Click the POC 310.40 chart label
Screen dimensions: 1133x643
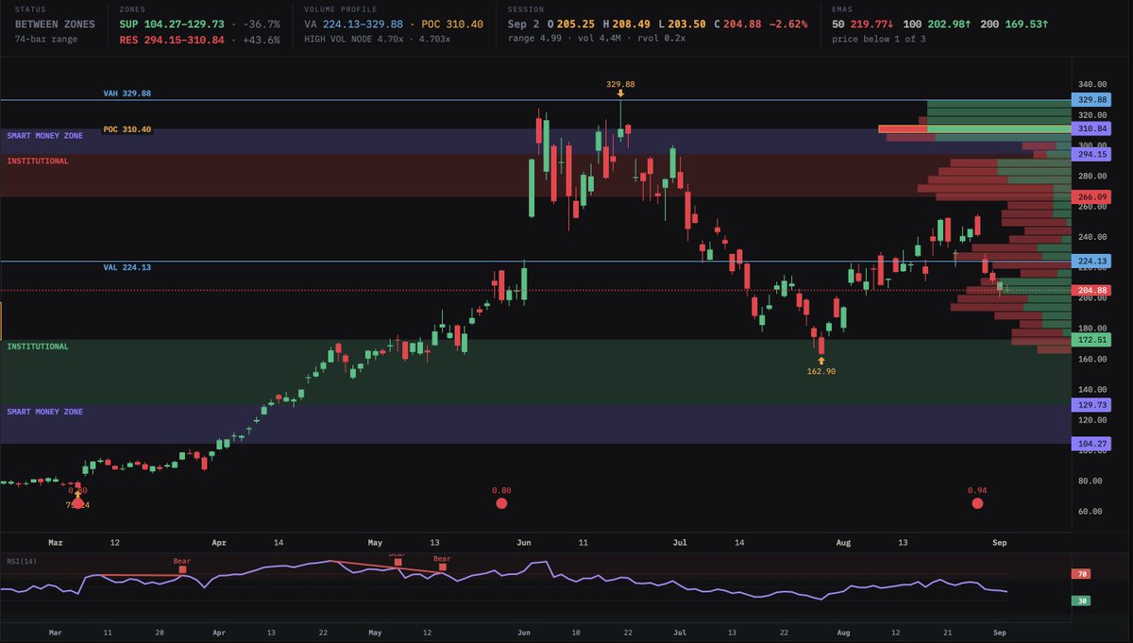click(127, 128)
